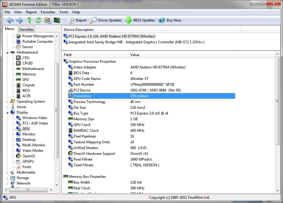Open the Tools menu

tap(64, 12)
